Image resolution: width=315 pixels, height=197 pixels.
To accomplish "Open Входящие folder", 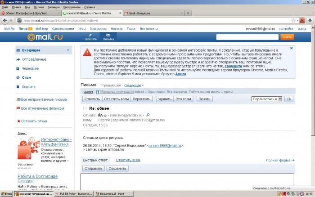I will pos(44,50).
